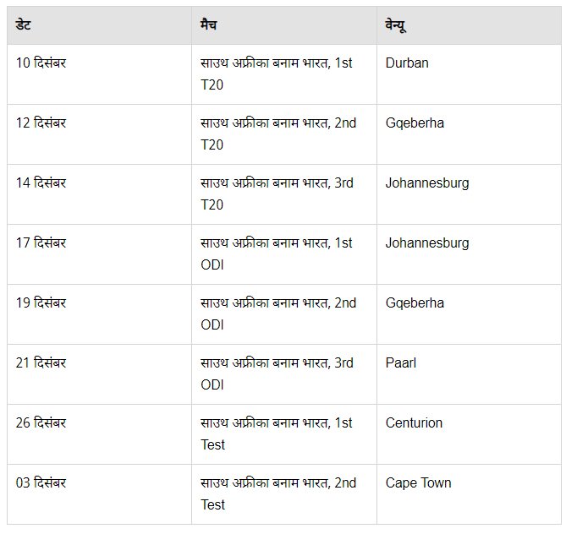Image resolution: width=566 pixels, height=534 pixels.
Task: Click the 1st Test match cell
Action: [284, 434]
